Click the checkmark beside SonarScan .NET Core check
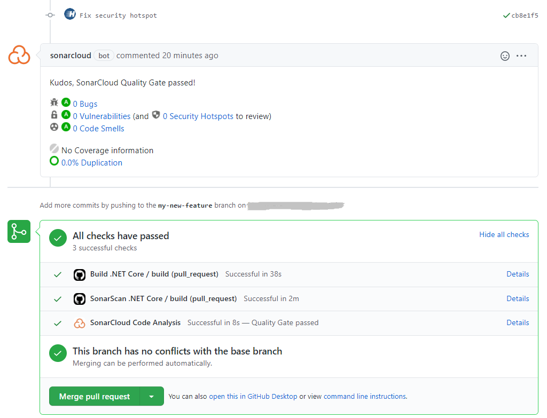This screenshot has width=547, height=418. pyautogui.click(x=58, y=299)
